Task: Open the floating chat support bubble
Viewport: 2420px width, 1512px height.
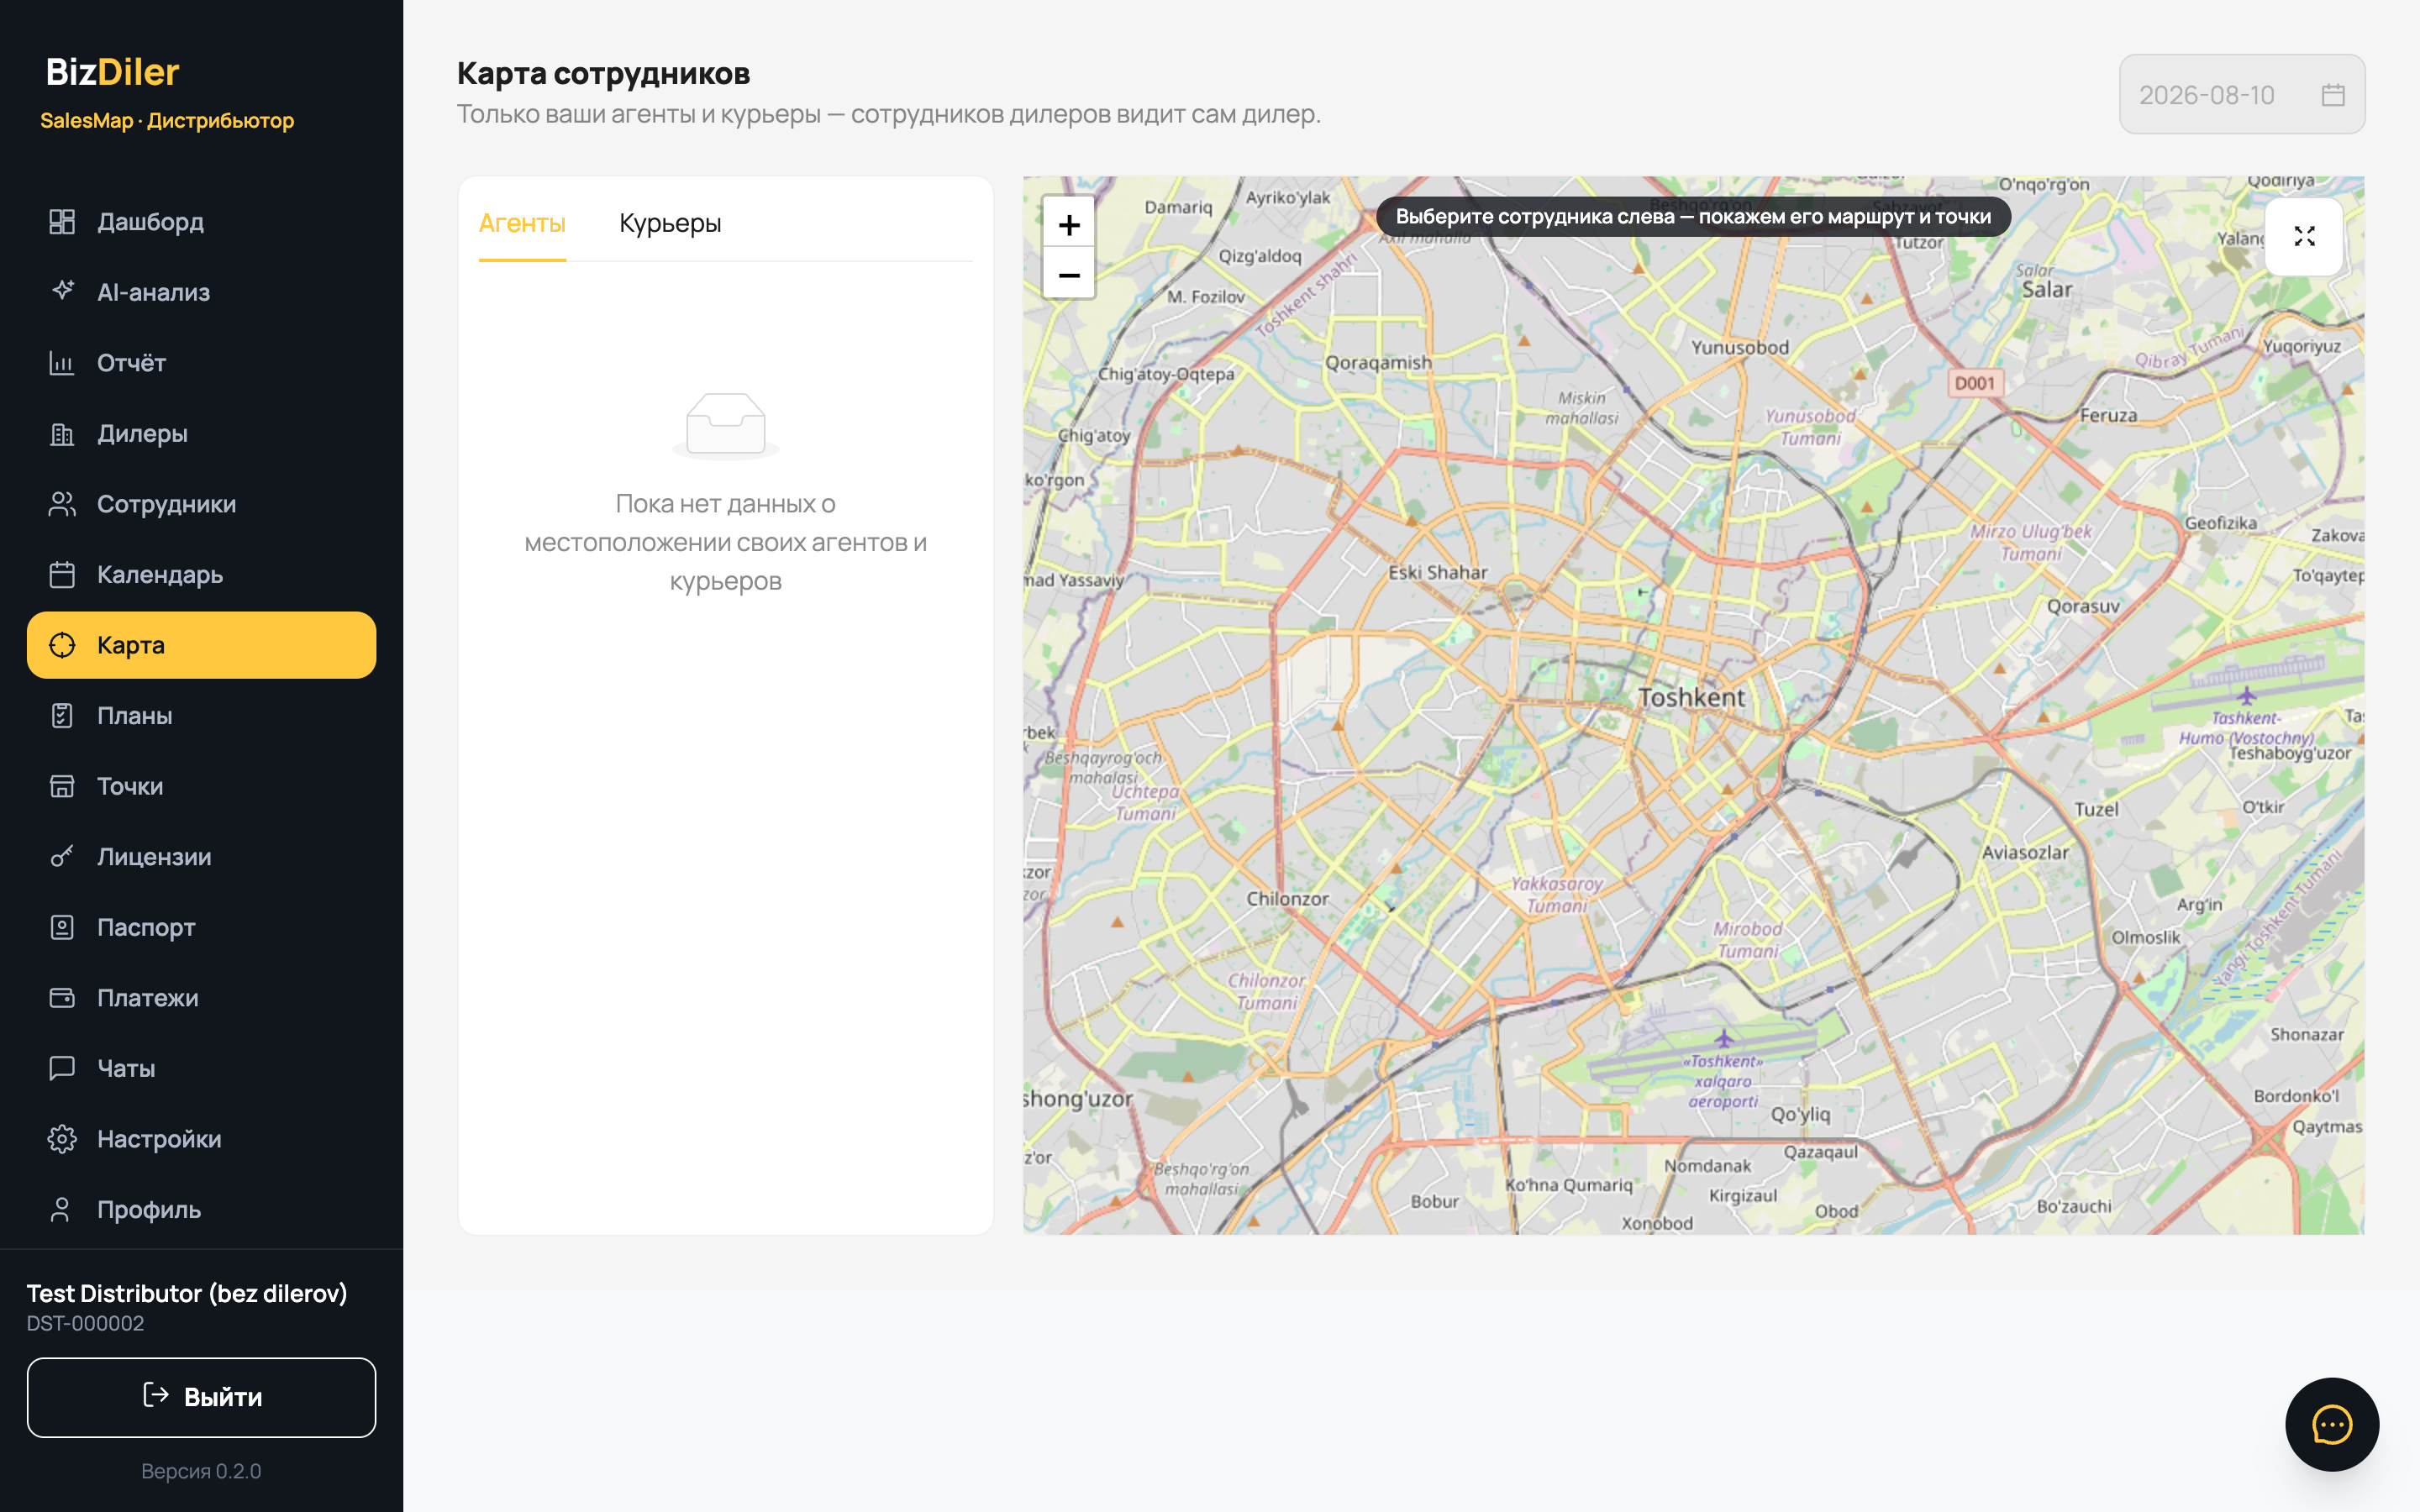Action: [2332, 1424]
